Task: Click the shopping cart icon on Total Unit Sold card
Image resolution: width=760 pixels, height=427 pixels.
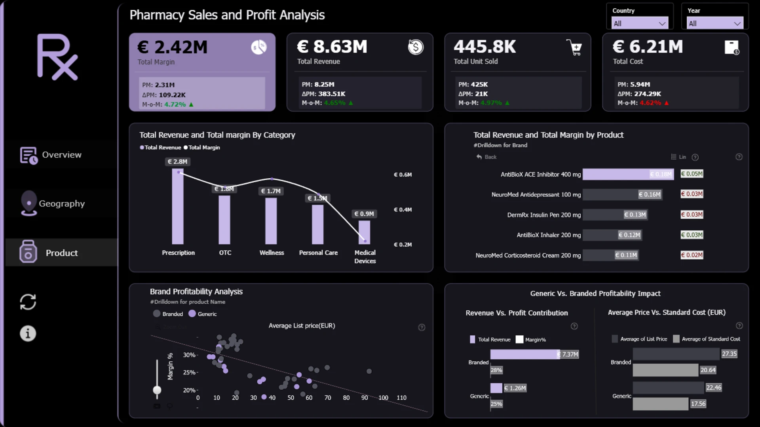Action: coord(574,47)
